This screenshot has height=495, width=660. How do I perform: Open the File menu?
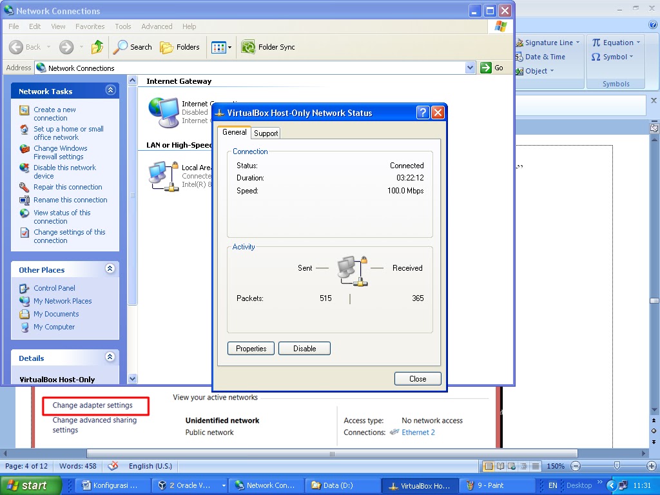point(14,26)
